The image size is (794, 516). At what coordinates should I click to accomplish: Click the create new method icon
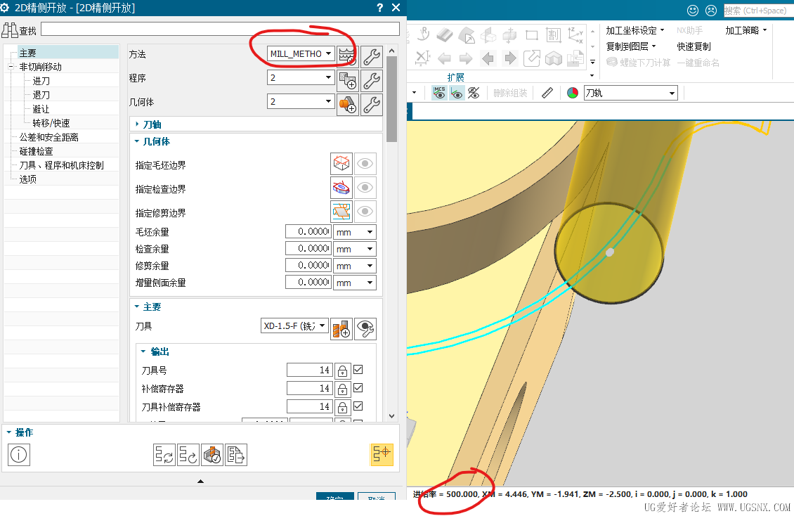coord(347,56)
